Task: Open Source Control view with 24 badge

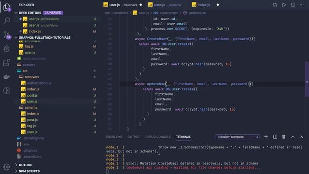Action: [x=7, y=35]
